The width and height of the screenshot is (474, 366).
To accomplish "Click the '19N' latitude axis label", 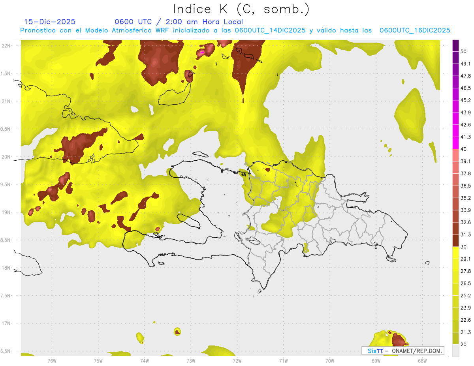I will [6, 212].
